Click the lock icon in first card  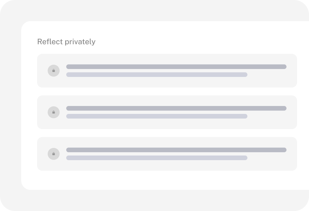(54, 71)
